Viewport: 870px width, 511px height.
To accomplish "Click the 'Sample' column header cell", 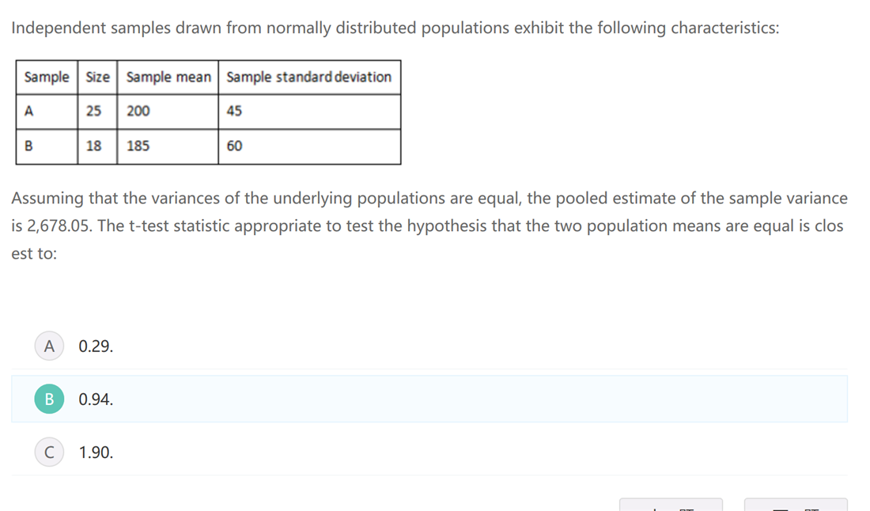I will (47, 78).
